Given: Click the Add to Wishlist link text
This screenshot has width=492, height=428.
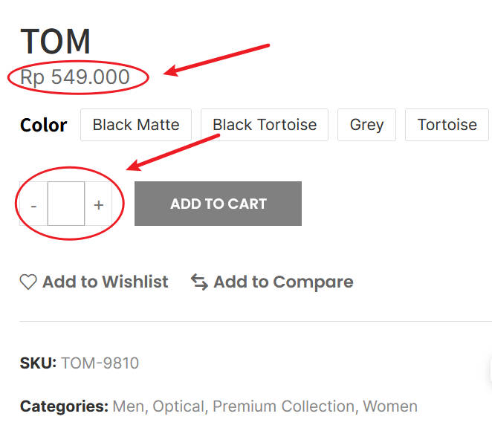Looking at the screenshot, I should (x=106, y=282).
